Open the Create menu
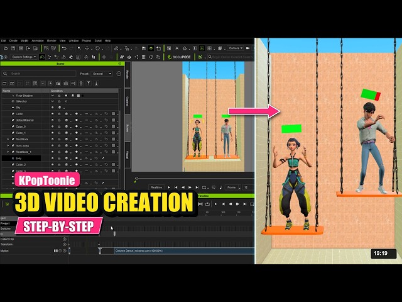402x302 pixels. [x=13, y=40]
